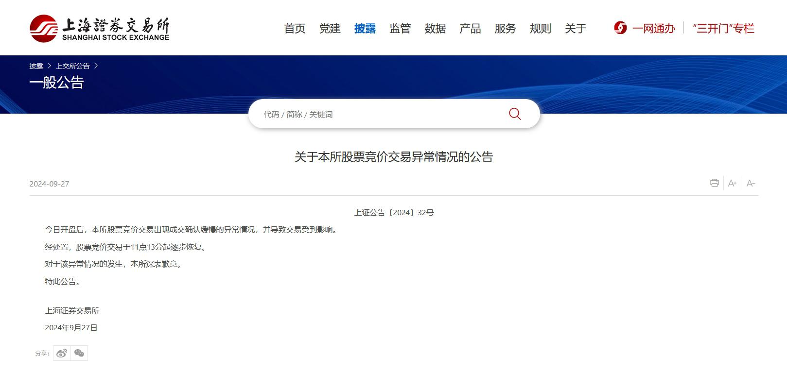Click the signature 上海证券交易所
Image resolution: width=787 pixels, height=390 pixels.
(72, 311)
